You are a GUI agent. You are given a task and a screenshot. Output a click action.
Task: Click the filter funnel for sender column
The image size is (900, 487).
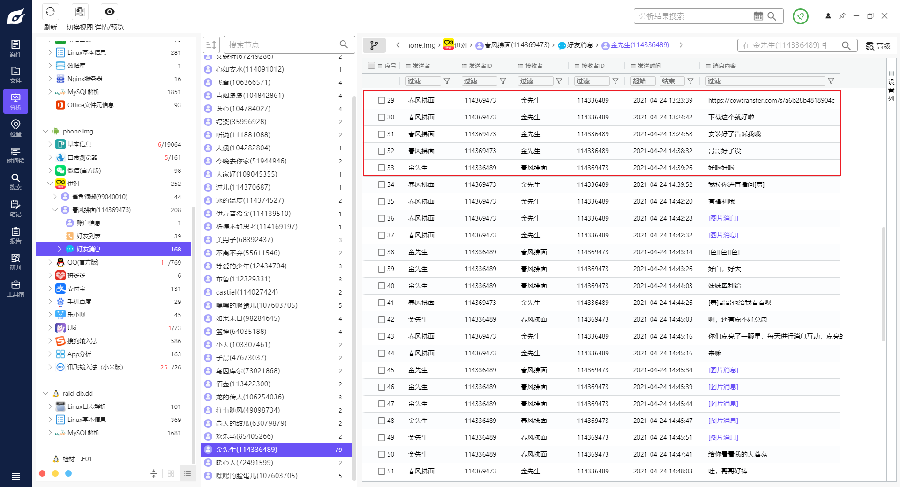point(447,81)
